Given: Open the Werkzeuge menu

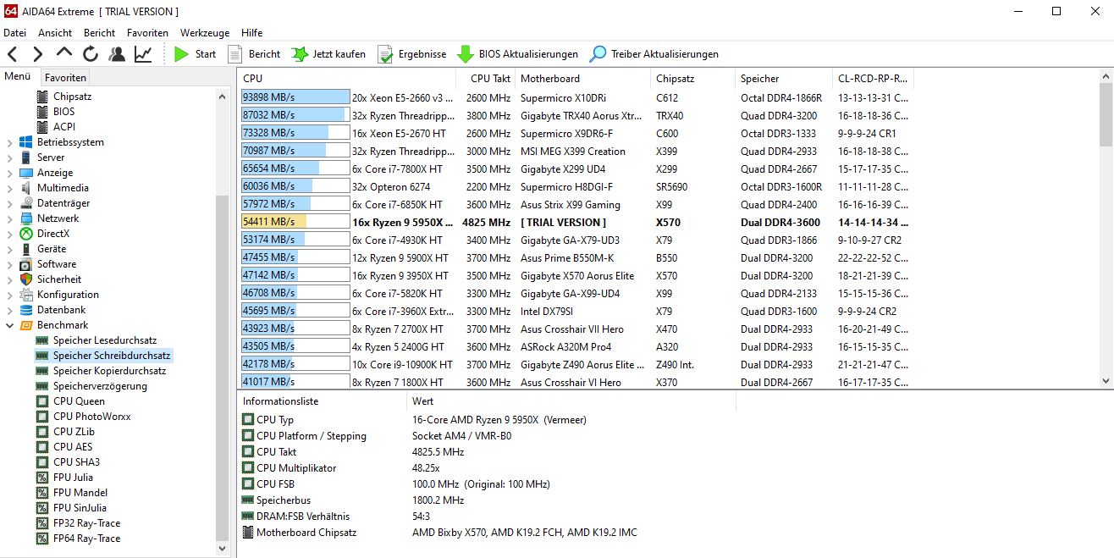Looking at the screenshot, I should (205, 33).
